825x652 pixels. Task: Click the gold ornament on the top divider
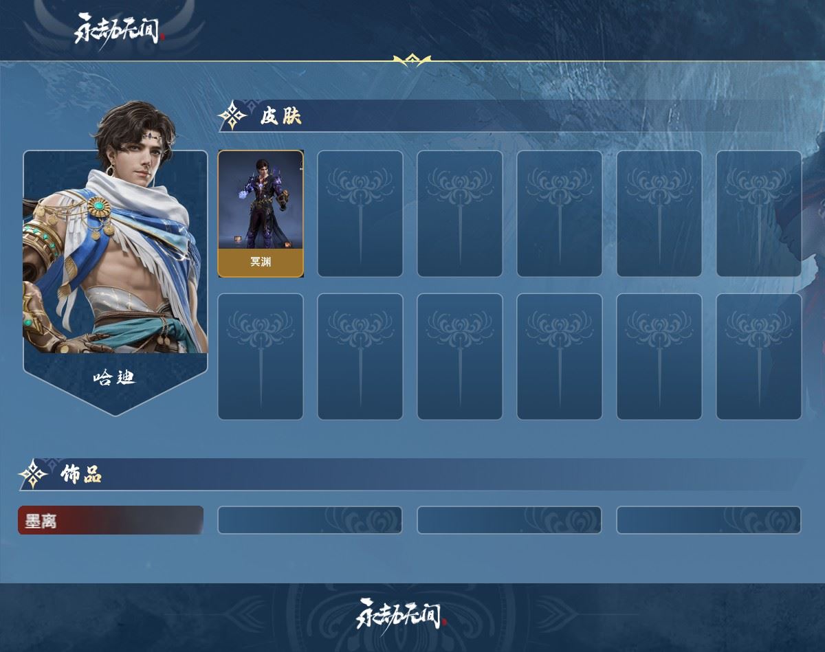[x=412, y=60]
